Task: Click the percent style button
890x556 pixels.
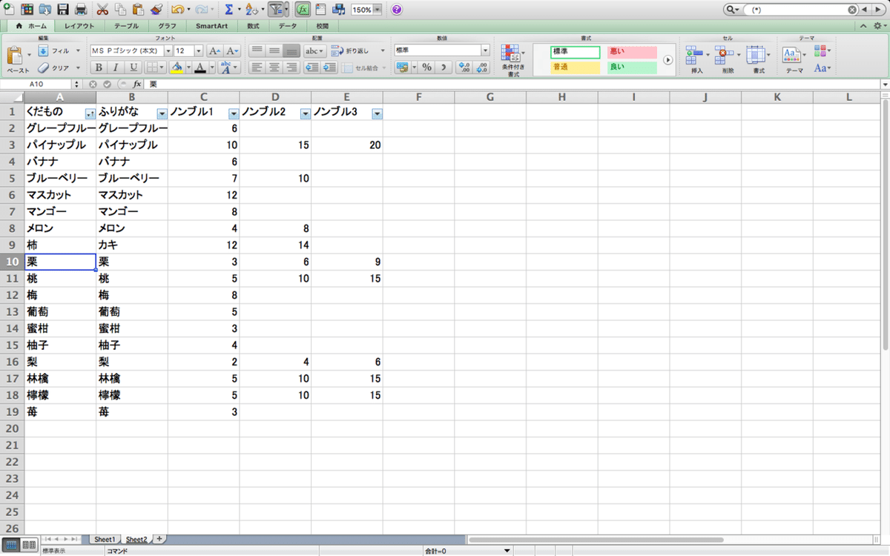Action: [426, 67]
